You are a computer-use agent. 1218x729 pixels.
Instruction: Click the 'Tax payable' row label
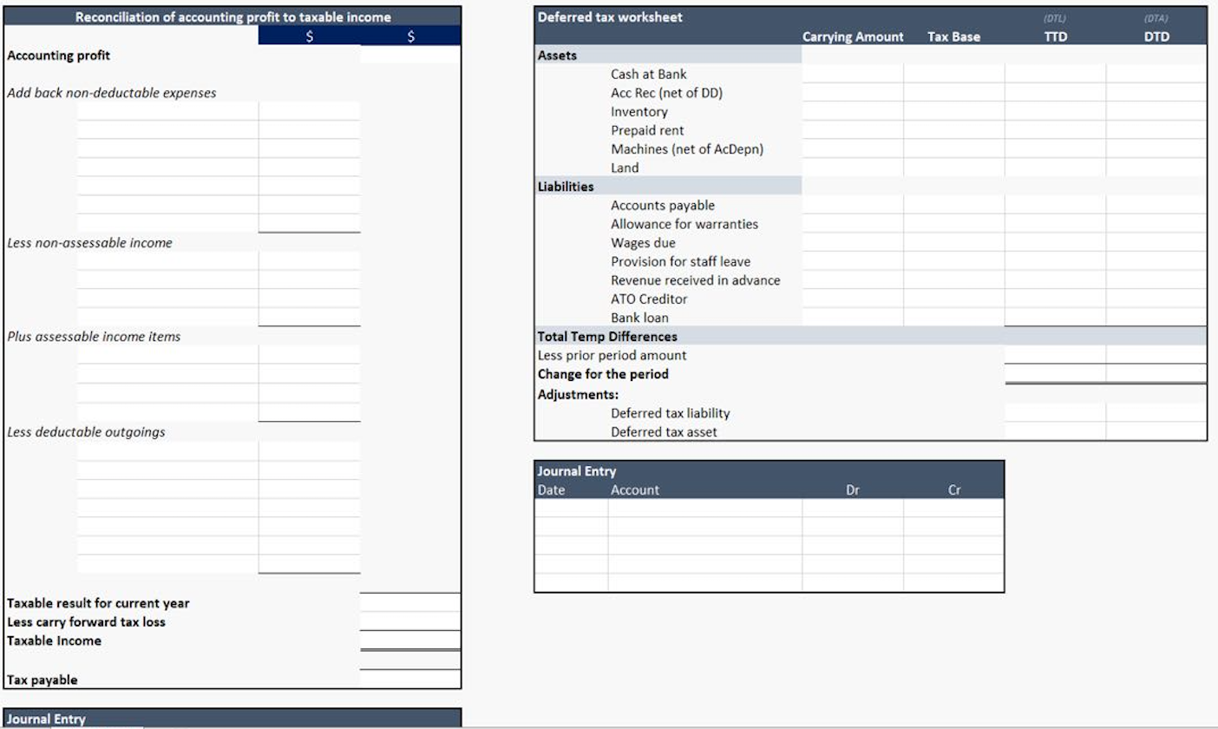click(x=43, y=680)
